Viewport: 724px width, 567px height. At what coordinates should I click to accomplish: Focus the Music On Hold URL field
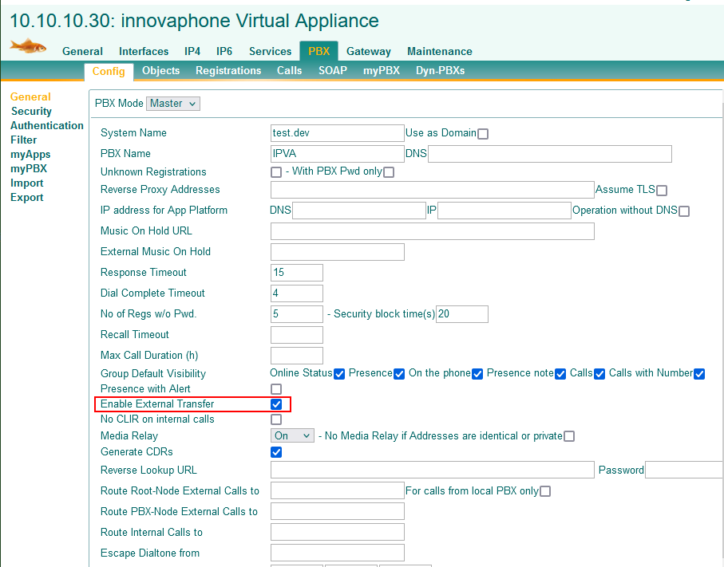click(x=432, y=231)
